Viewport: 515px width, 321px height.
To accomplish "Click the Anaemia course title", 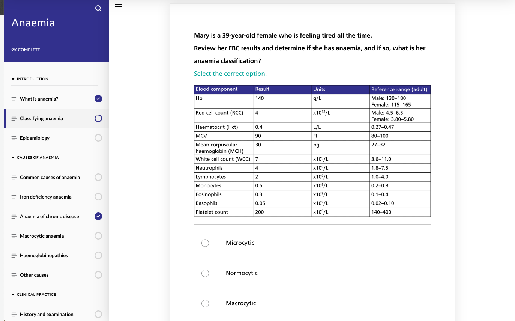I will tap(33, 23).
